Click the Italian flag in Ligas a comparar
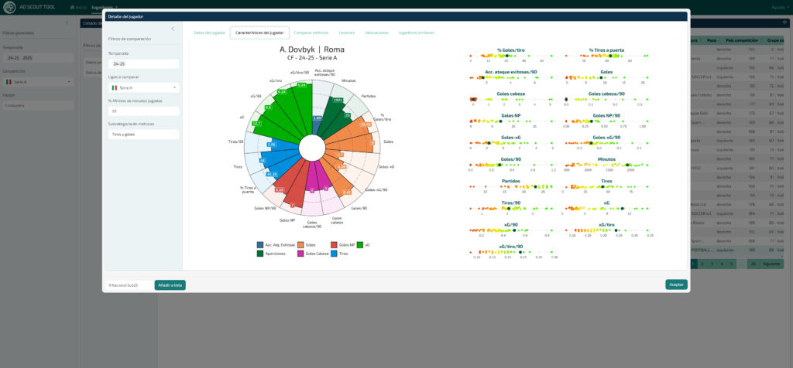 click(x=115, y=88)
